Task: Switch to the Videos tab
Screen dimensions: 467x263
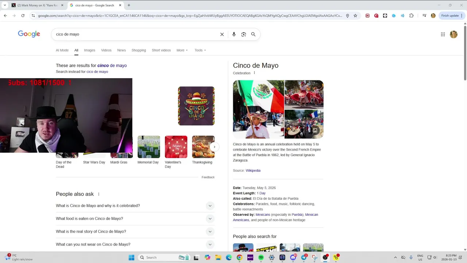Action: coord(106,50)
